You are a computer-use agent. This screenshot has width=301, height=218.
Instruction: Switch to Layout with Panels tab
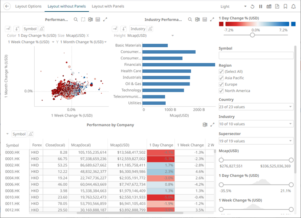(x=108, y=7)
